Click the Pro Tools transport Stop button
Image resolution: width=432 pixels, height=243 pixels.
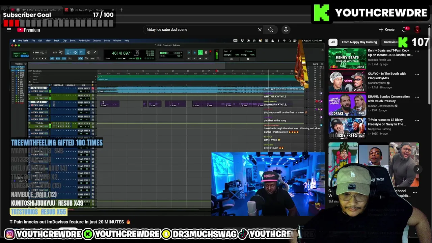[194, 53]
